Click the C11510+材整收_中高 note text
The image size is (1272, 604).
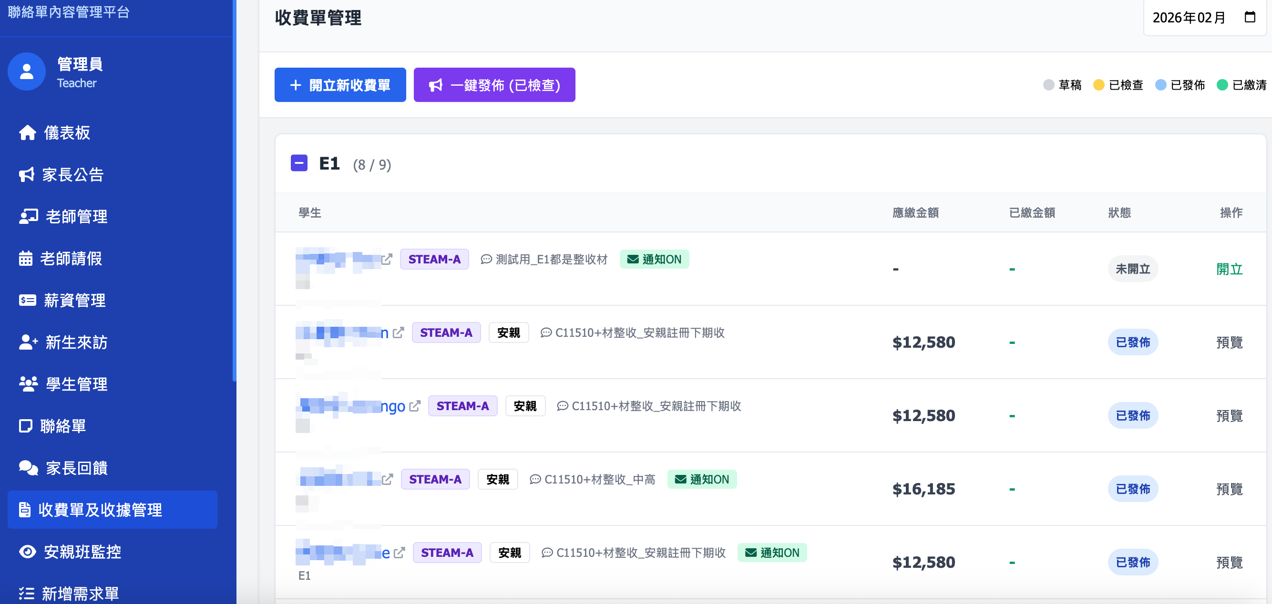click(599, 479)
